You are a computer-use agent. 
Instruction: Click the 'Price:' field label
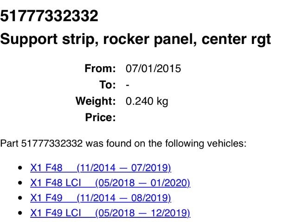pos(100,117)
